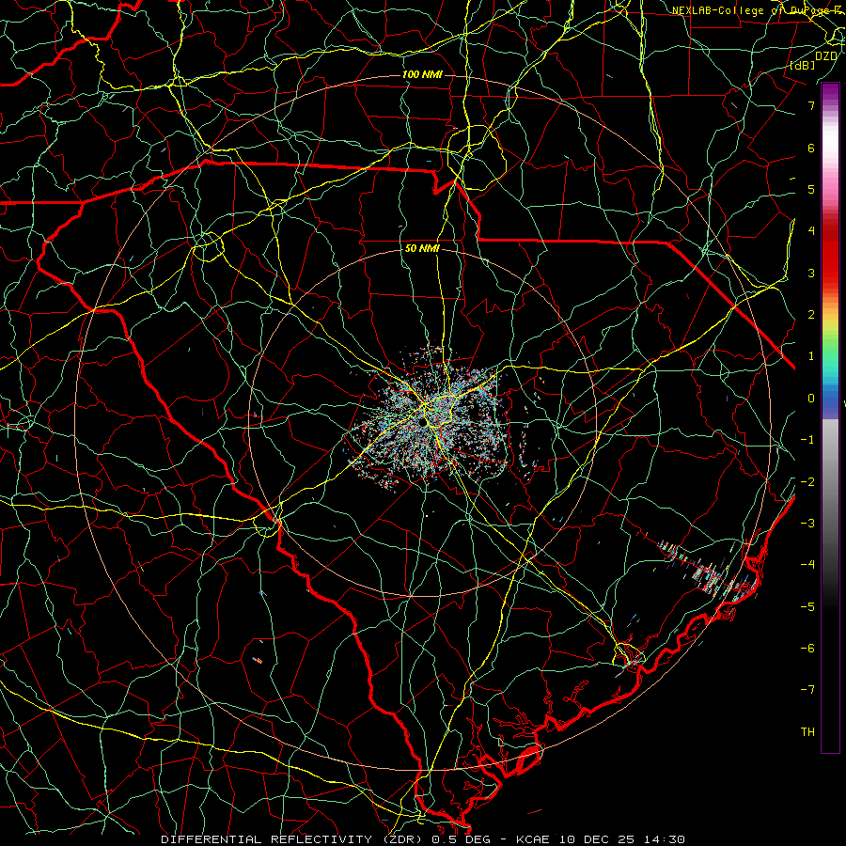Viewport: 846px width, 846px height.
Task: Click the purple top of ZDR color scale
Action: point(830,92)
